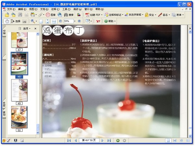The image size is (195, 146).
Task: Go to the last page
Action: click(x=109, y=140)
